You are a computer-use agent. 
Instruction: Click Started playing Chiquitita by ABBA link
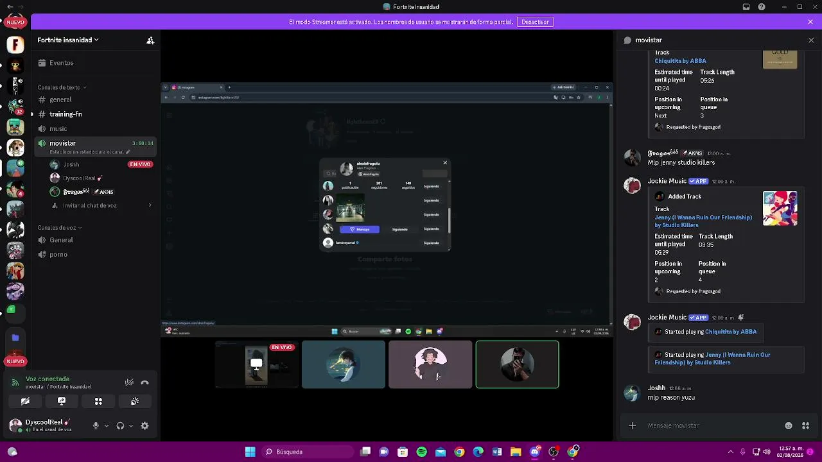point(731,332)
